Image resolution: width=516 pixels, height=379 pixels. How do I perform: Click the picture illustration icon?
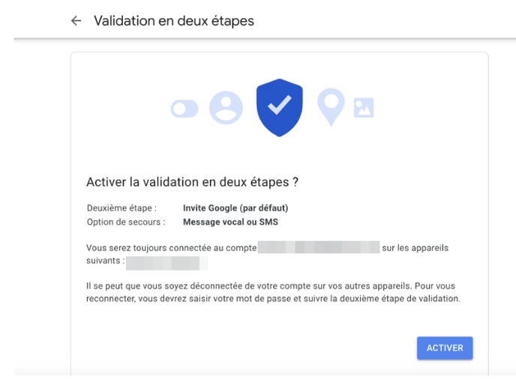[364, 108]
